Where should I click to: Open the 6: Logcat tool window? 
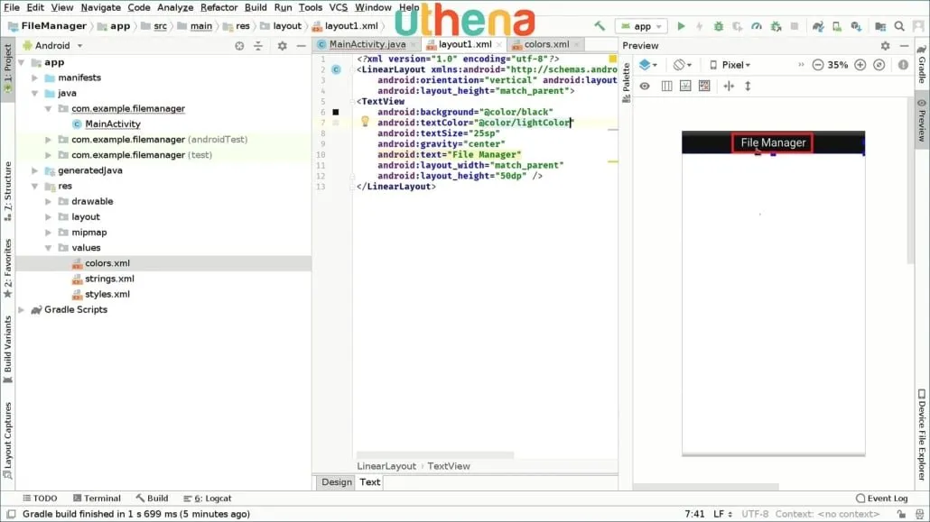pyautogui.click(x=207, y=499)
